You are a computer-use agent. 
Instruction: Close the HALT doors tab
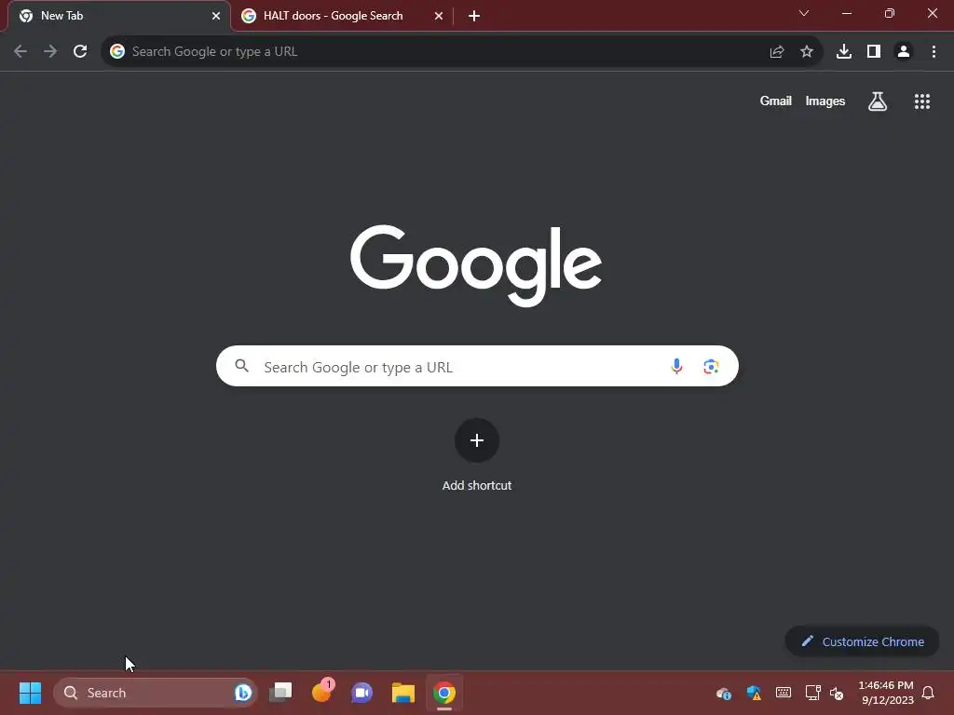[x=439, y=16]
